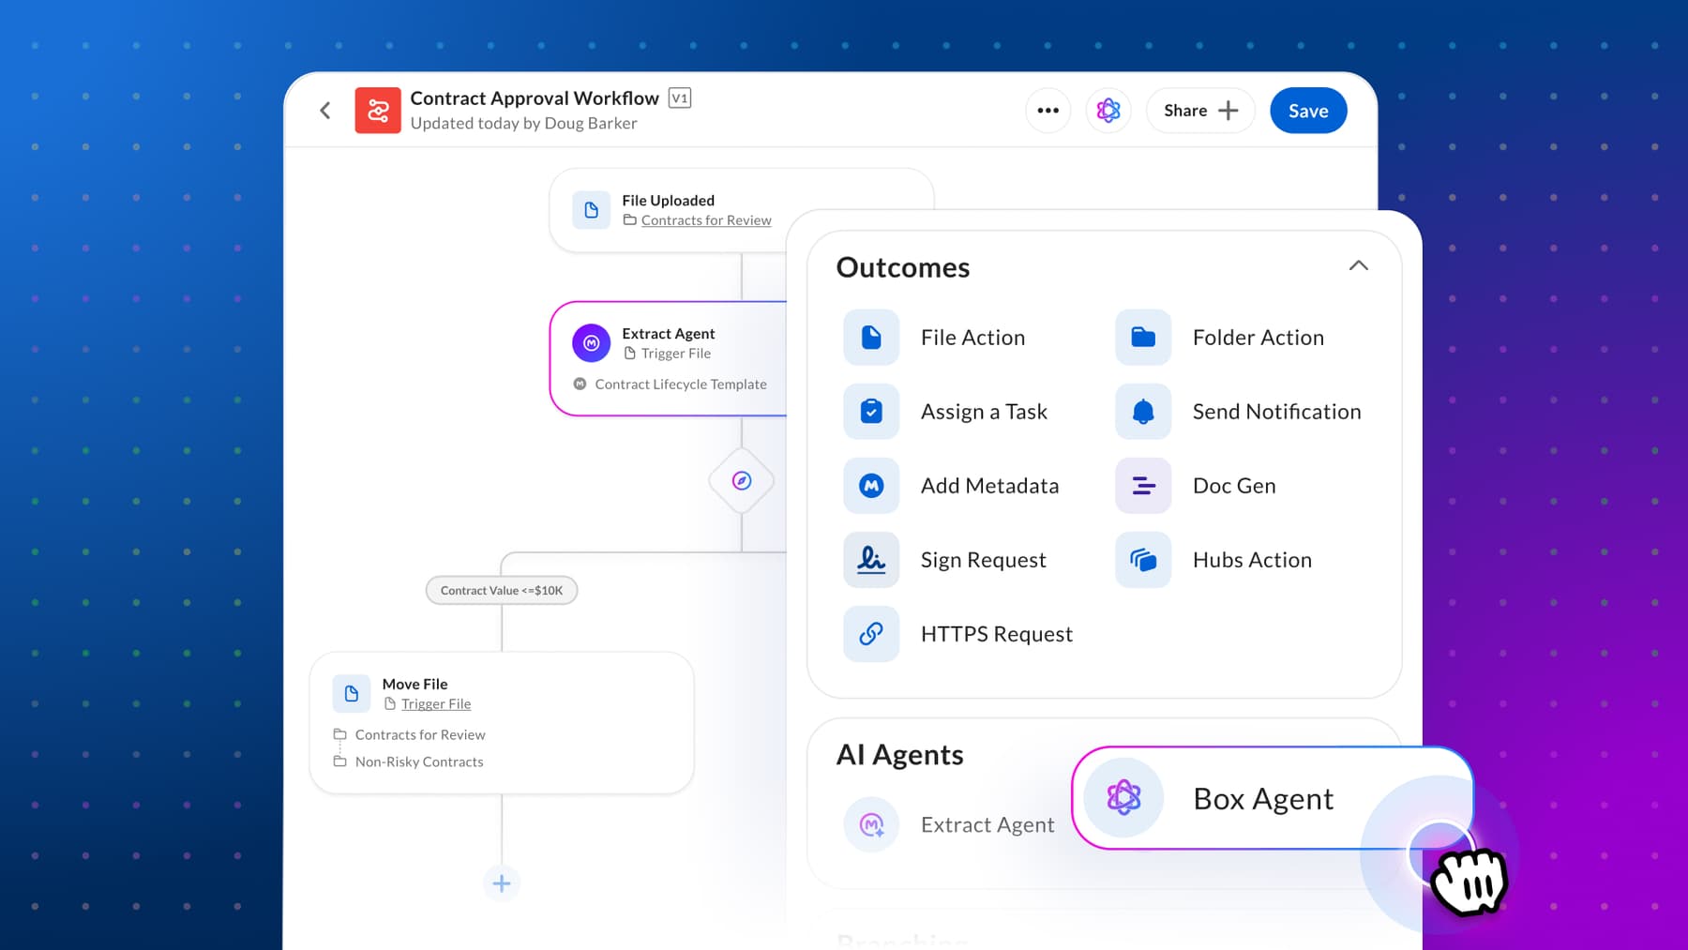Choose the Folder Action icon
This screenshot has width=1688, height=950.
click(1143, 338)
